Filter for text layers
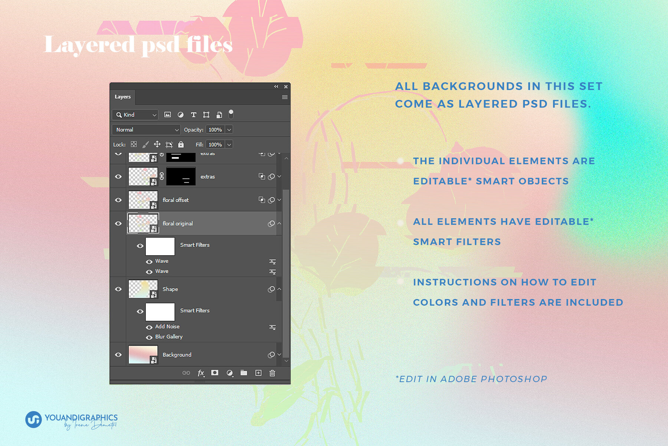This screenshot has height=446, width=668. click(193, 115)
